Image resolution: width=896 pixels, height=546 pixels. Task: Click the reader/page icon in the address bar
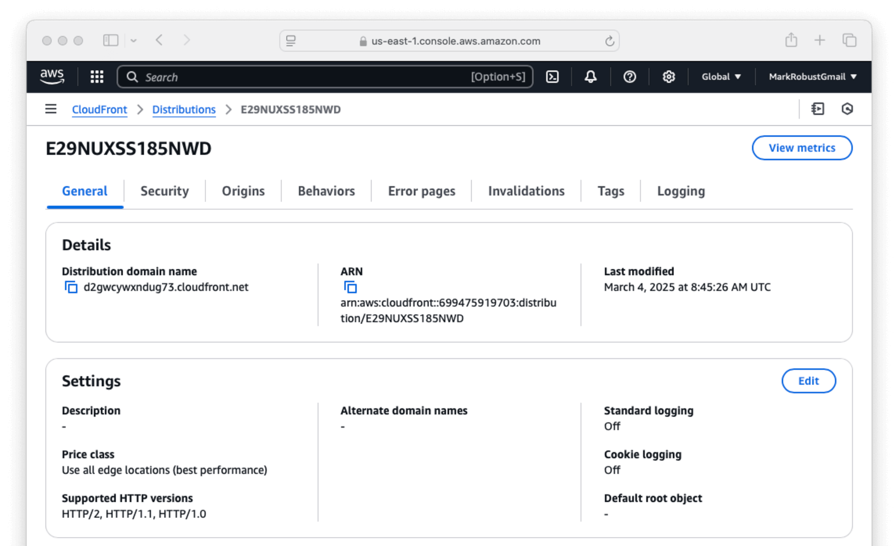tap(291, 40)
